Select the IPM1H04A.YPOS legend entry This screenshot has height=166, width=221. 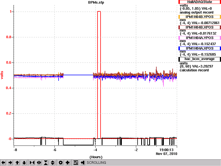199,38
